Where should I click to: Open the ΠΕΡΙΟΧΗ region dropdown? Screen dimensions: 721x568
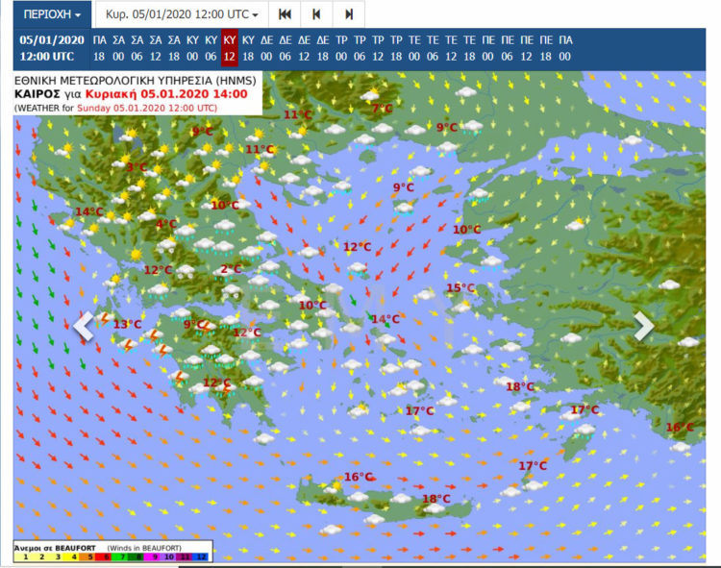[x=52, y=14]
